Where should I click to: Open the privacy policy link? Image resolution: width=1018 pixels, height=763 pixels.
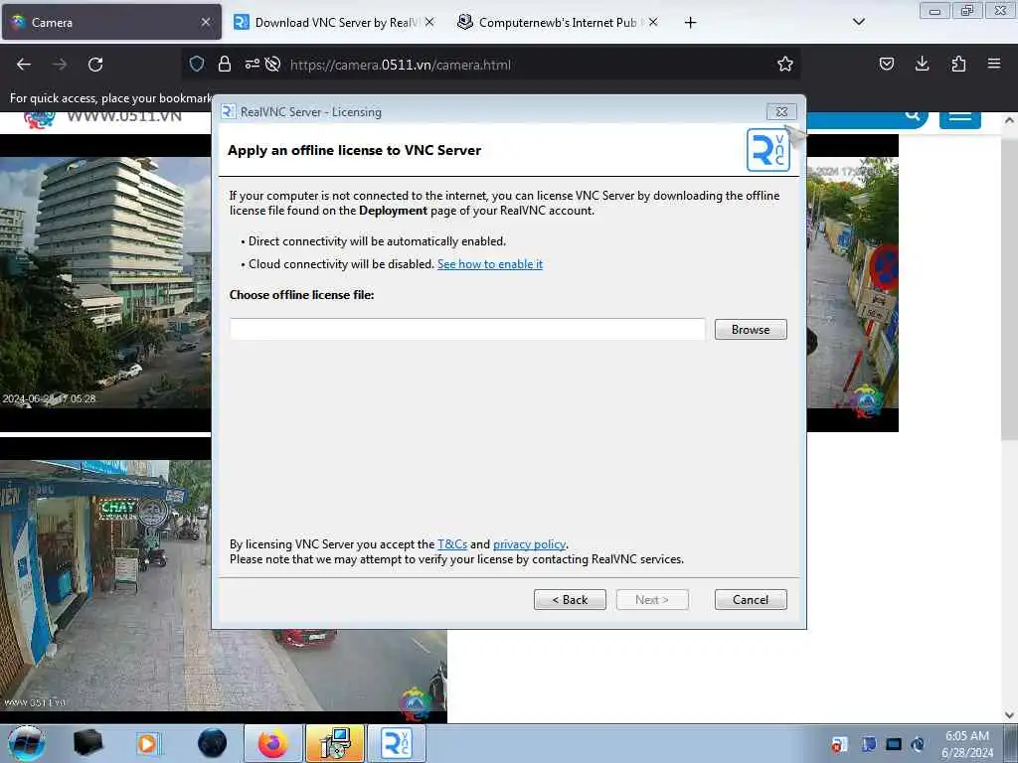pos(529,544)
